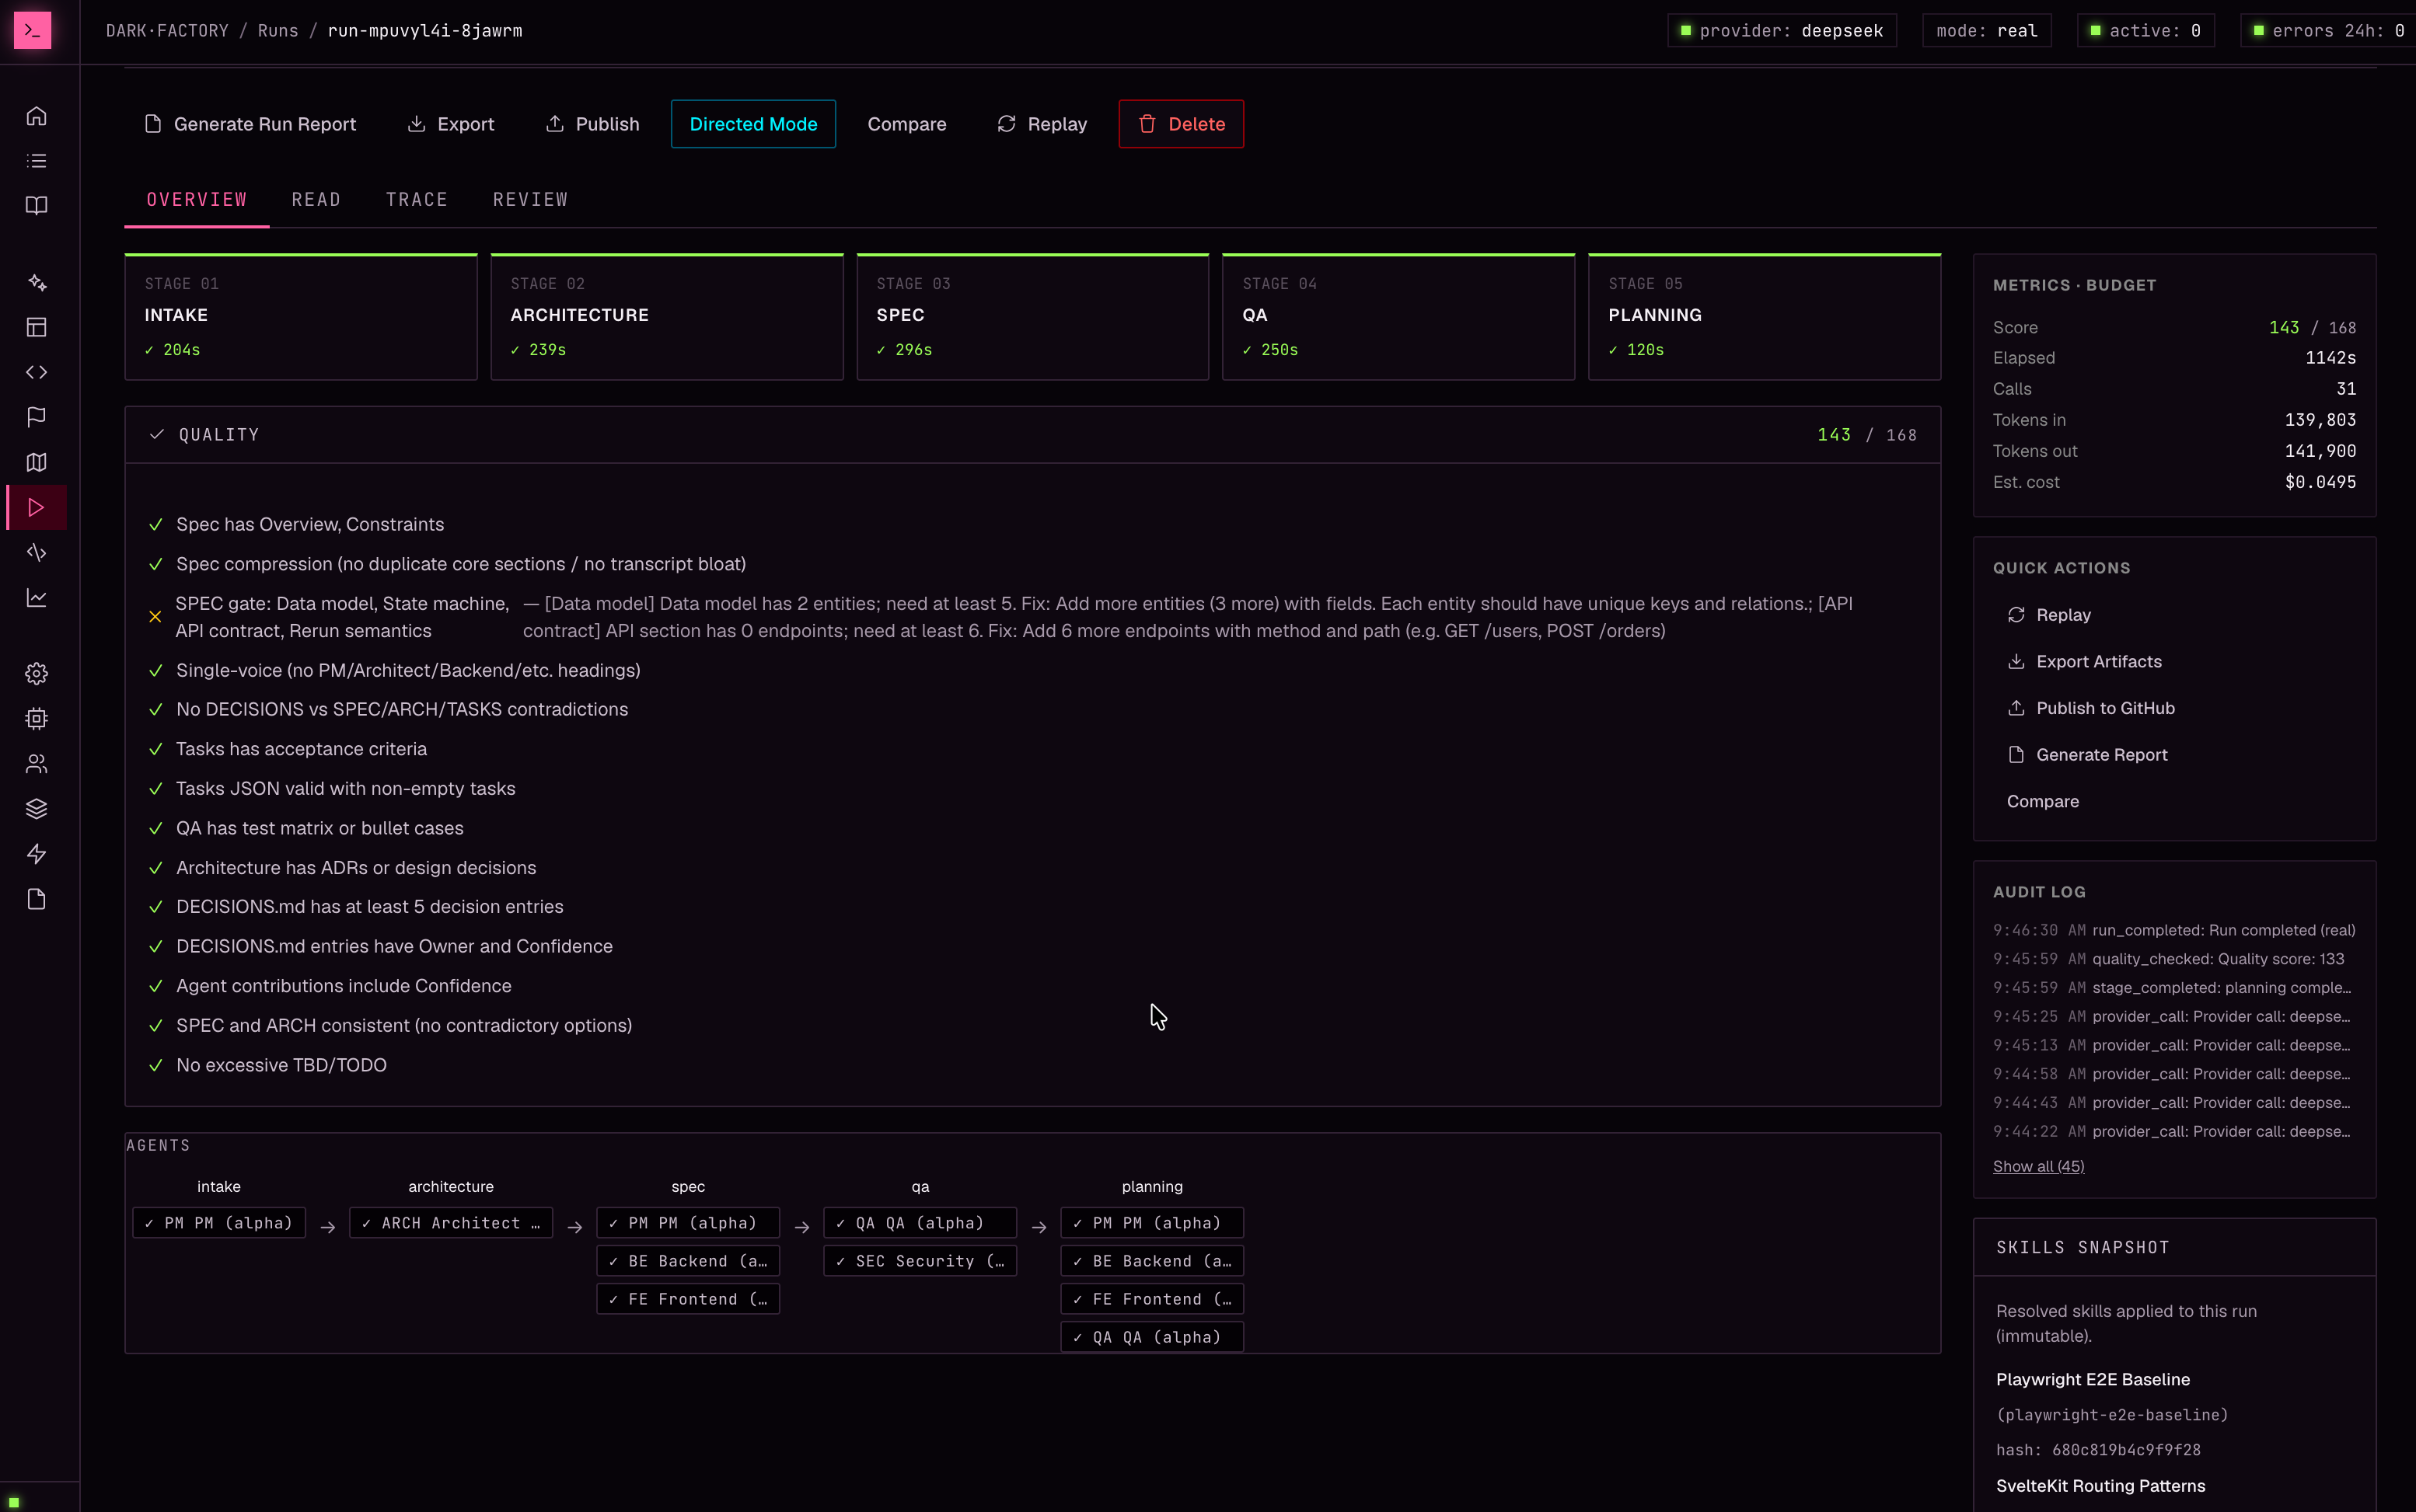Open the folded map icon in sidebar
The image size is (2416, 1512).
click(x=36, y=462)
